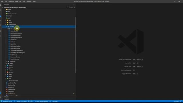This screenshot has width=183, height=103.
Task: Open the Run menu
Action: (24, 1)
